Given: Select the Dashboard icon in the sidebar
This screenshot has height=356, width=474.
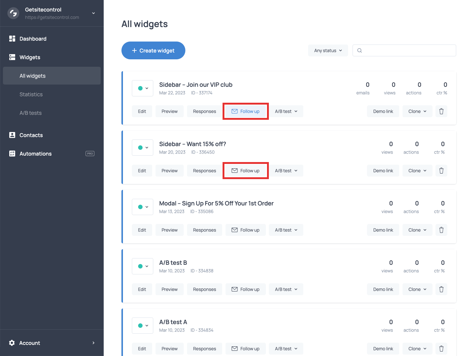Looking at the screenshot, I should point(12,39).
